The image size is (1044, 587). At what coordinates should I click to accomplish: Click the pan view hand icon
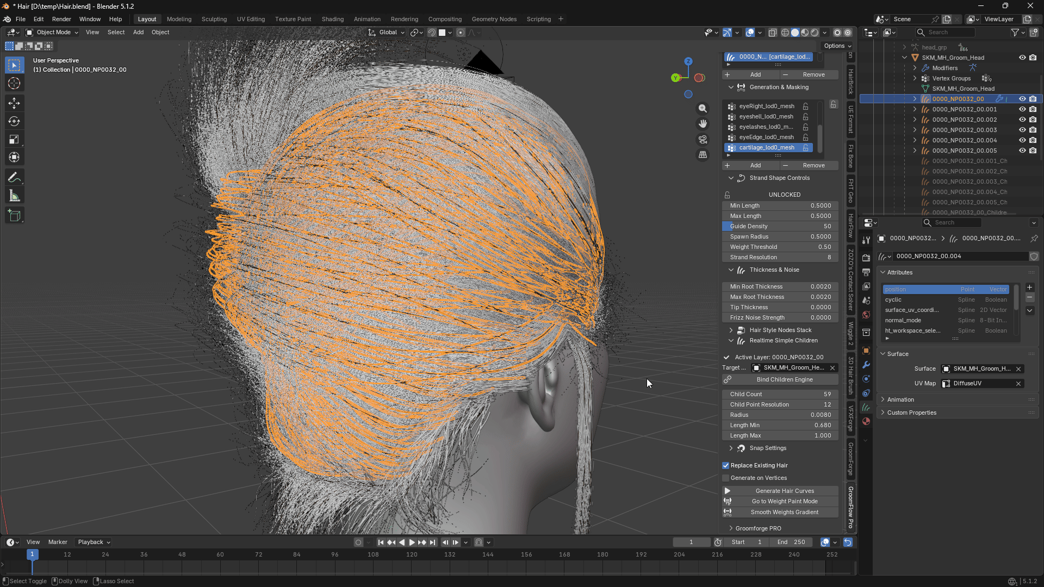click(703, 124)
